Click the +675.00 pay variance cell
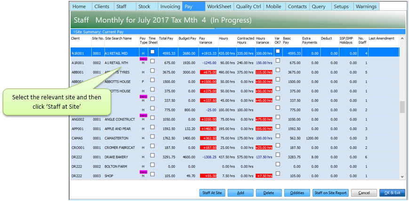The width and height of the screenshot is (409, 201). [208, 72]
